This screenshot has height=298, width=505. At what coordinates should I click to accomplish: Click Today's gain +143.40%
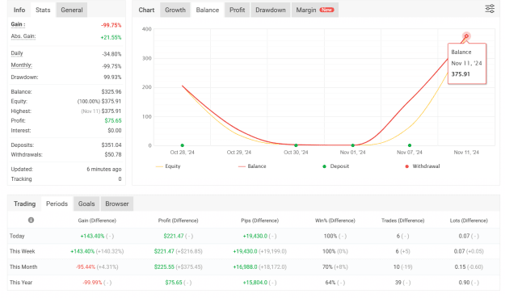[x=92, y=236]
